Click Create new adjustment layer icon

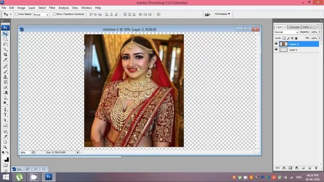[297, 168]
